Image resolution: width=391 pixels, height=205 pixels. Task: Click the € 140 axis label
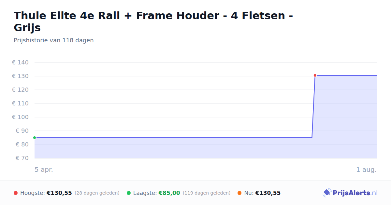(x=20, y=62)
